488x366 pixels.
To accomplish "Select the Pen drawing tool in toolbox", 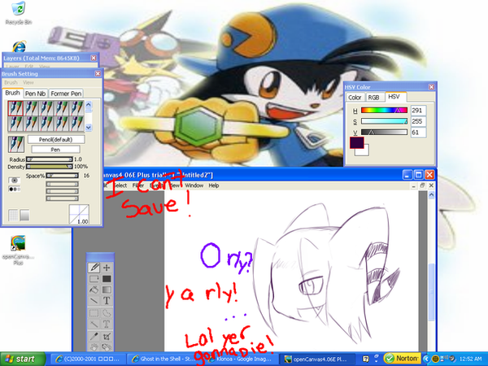I will (94, 268).
